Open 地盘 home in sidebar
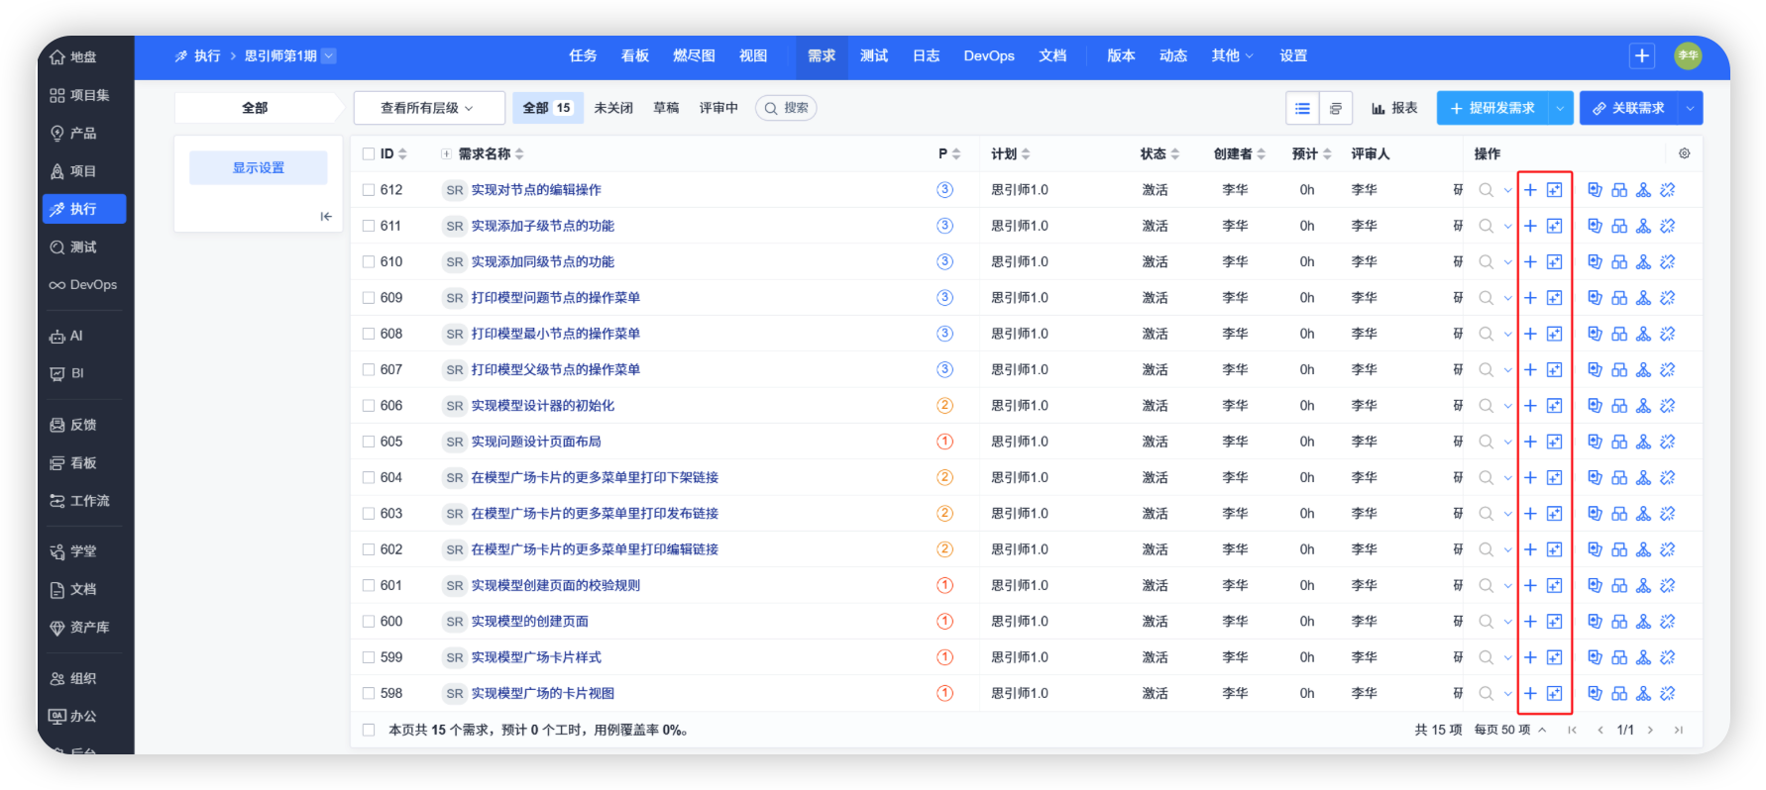 coord(74,57)
